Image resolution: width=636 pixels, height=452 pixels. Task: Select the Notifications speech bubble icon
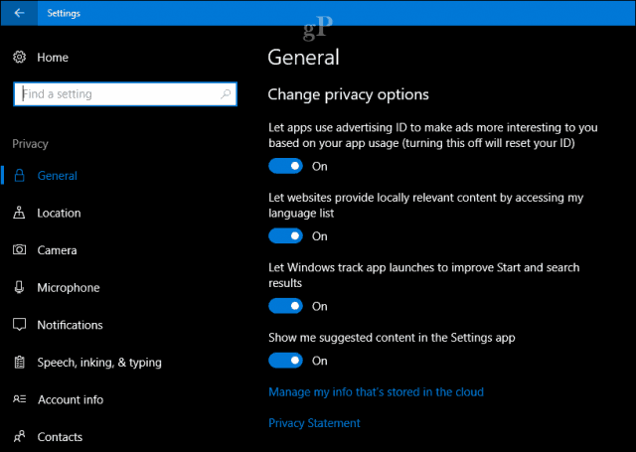coord(19,325)
